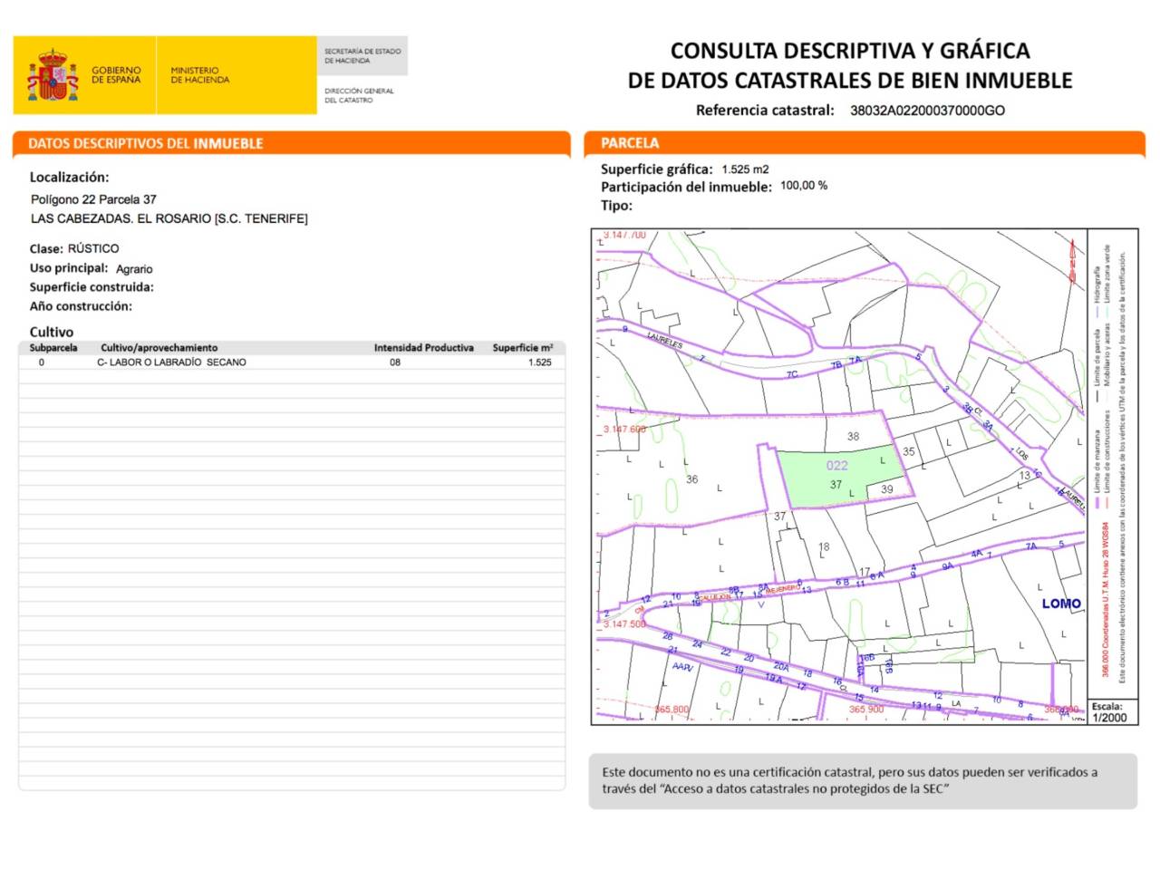Click the Ministerio de Hacienda logo
Image resolution: width=1160 pixels, height=870 pixels.
(199, 75)
